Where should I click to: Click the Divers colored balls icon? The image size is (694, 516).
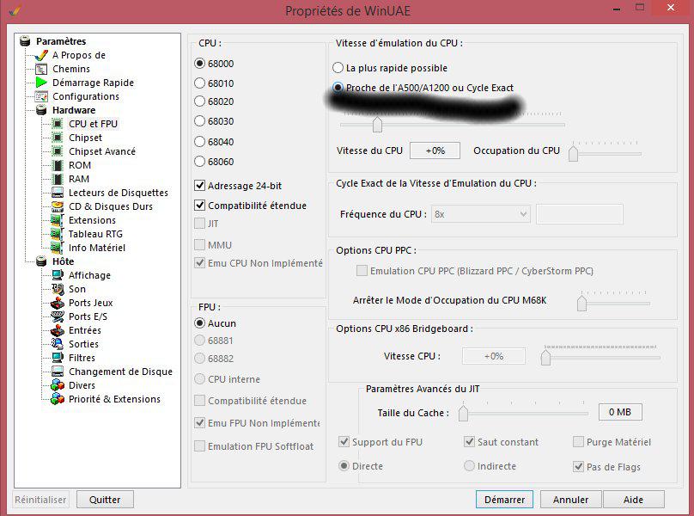click(x=58, y=384)
